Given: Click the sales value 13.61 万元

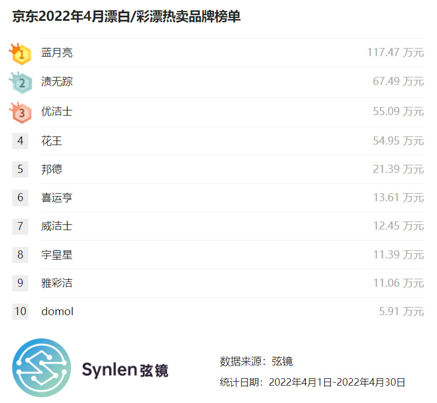Looking at the screenshot, I should coord(398,198).
